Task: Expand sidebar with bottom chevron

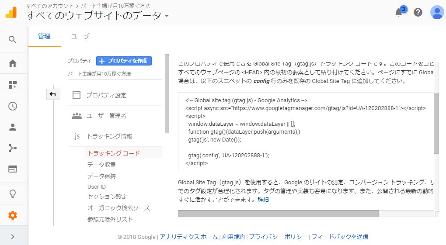Action: pyautogui.click(x=13, y=236)
